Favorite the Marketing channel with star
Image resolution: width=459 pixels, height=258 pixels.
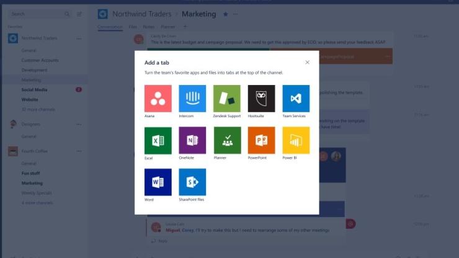pos(225,14)
